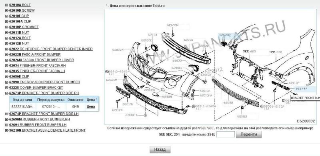Click the 96210N label in the diagram

coord(128,104)
